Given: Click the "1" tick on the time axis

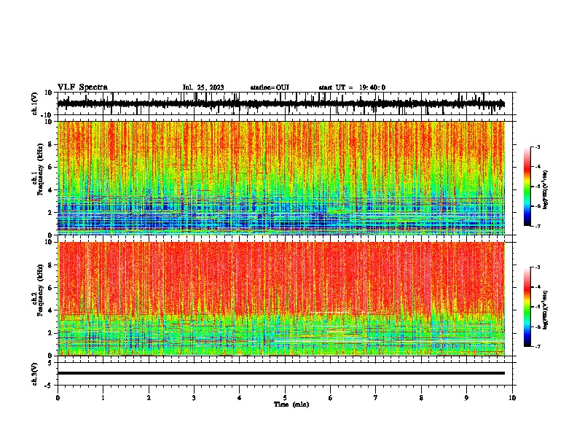Looking at the screenshot, I should pyautogui.click(x=103, y=398).
